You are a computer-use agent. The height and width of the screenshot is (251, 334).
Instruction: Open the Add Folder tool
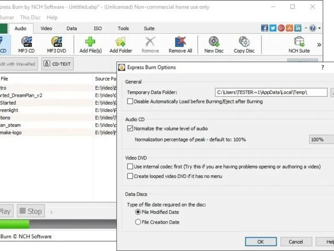click(121, 45)
